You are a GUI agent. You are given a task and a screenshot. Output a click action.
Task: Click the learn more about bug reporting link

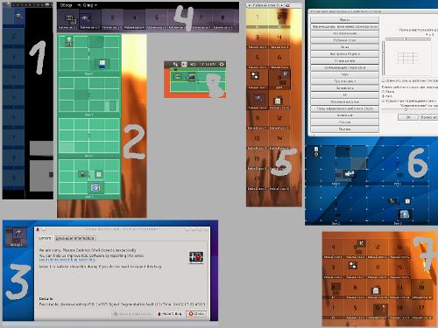[x=67, y=260]
